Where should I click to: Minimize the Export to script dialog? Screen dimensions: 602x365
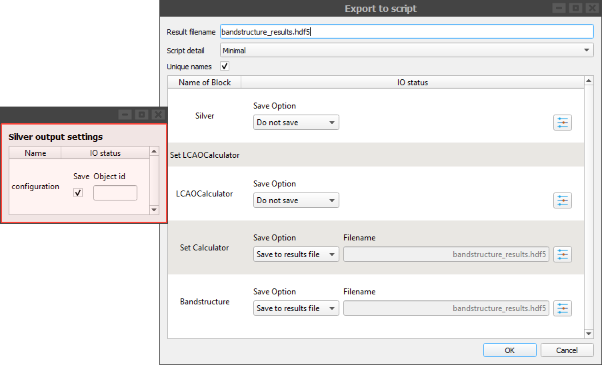click(x=559, y=8)
